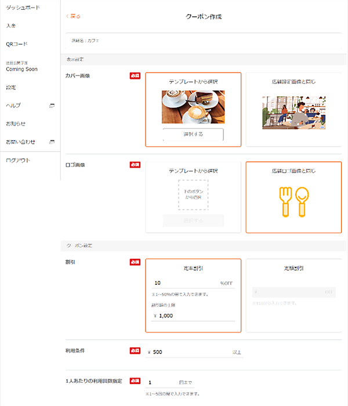Click the coffee cups cover thumbnail

click(193, 107)
